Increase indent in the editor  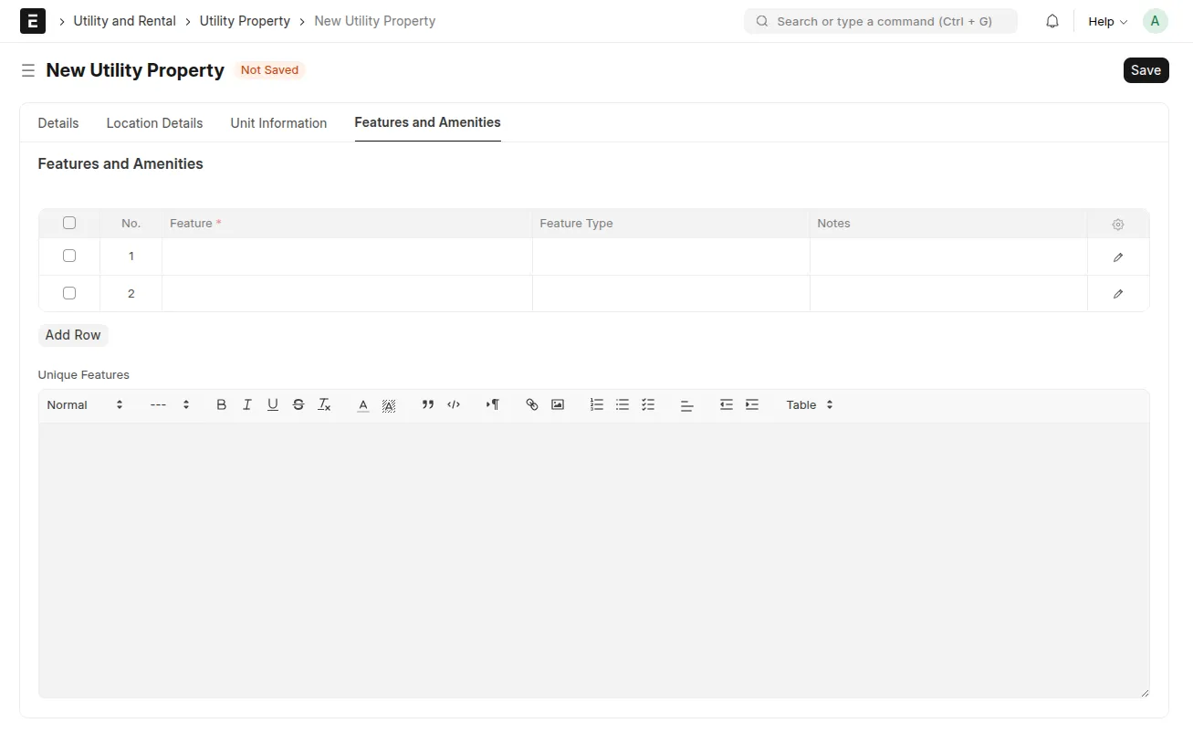click(752, 404)
